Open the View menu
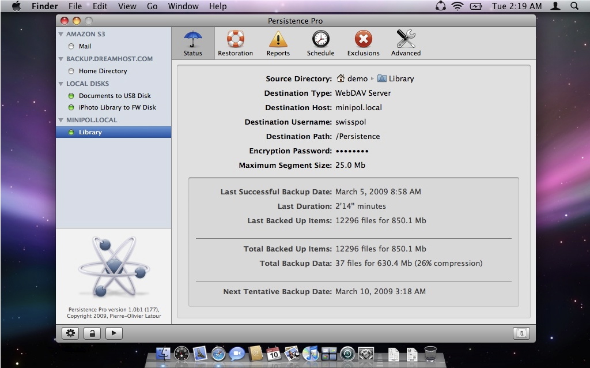This screenshot has height=368, width=590. pyautogui.click(x=127, y=6)
